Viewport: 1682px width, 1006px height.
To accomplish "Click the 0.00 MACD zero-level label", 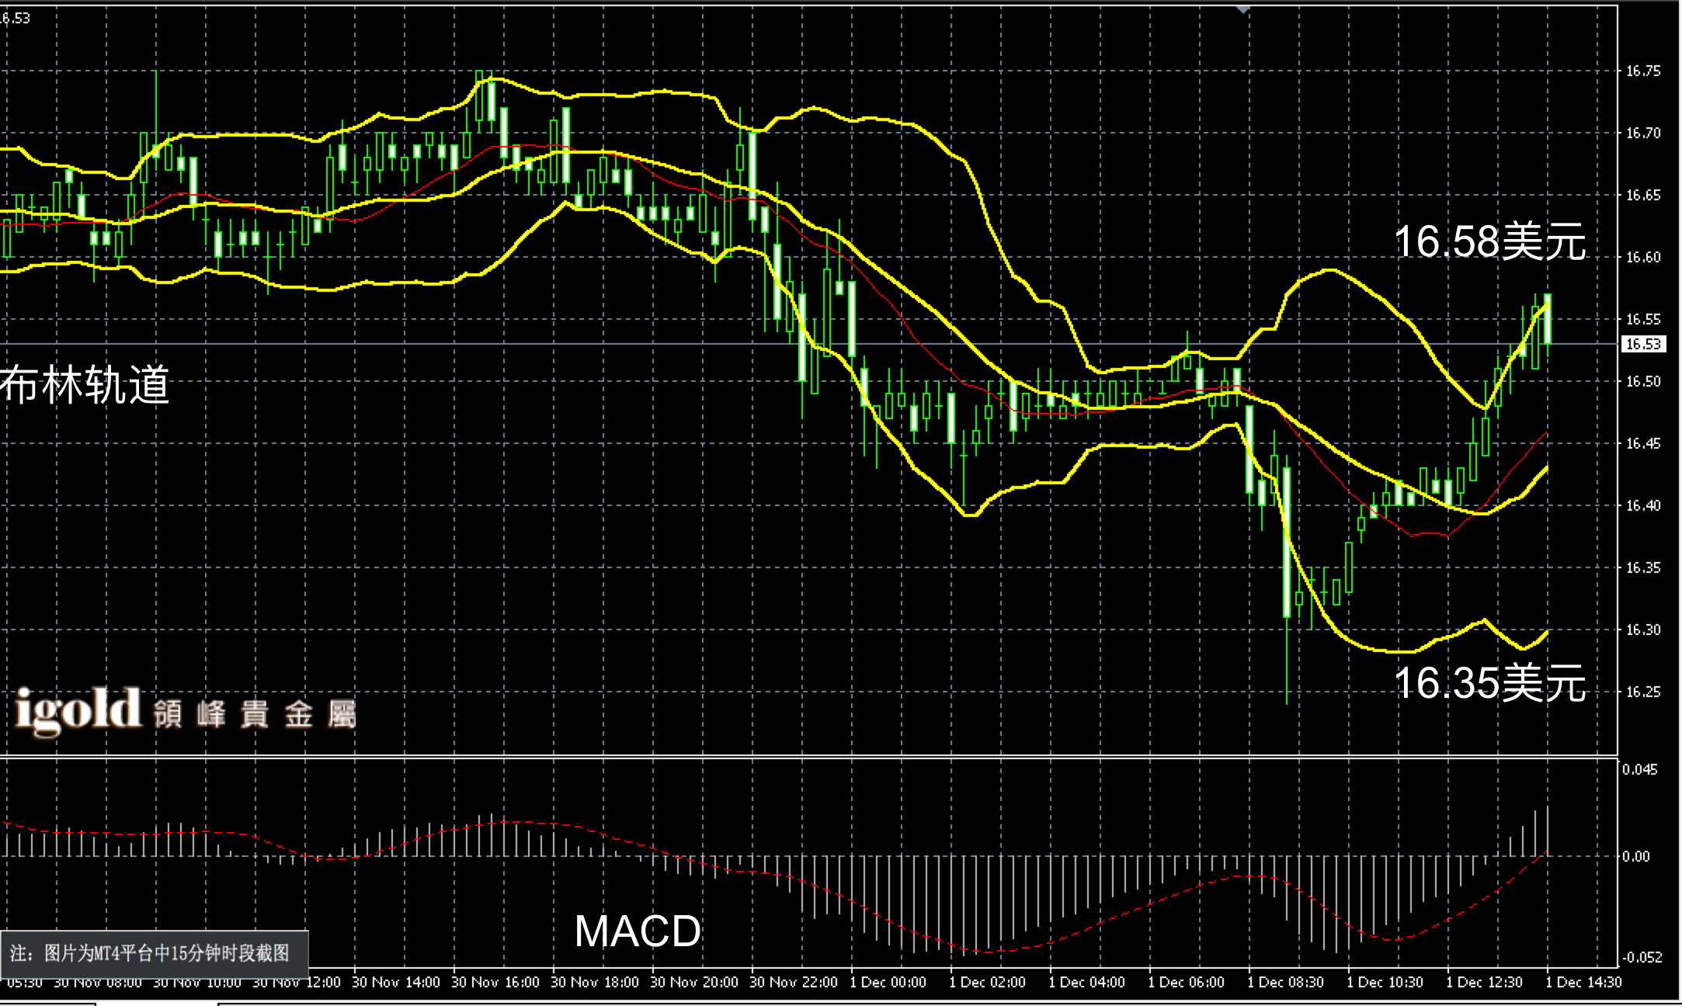I will [x=1636, y=857].
